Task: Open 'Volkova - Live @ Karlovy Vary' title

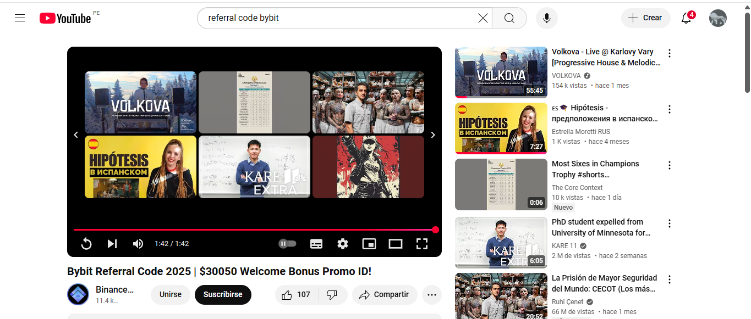Action: pos(606,57)
